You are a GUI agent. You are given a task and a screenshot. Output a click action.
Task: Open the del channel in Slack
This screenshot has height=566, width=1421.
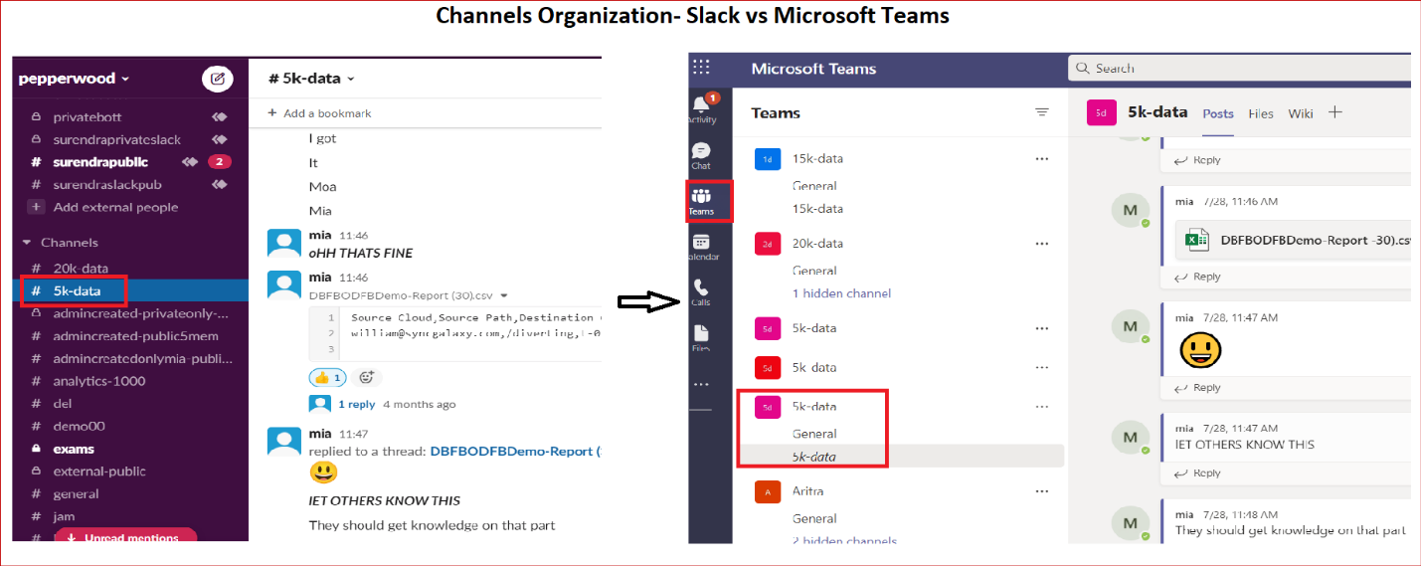point(63,404)
